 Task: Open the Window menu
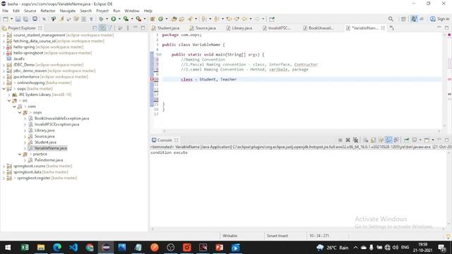point(132,11)
